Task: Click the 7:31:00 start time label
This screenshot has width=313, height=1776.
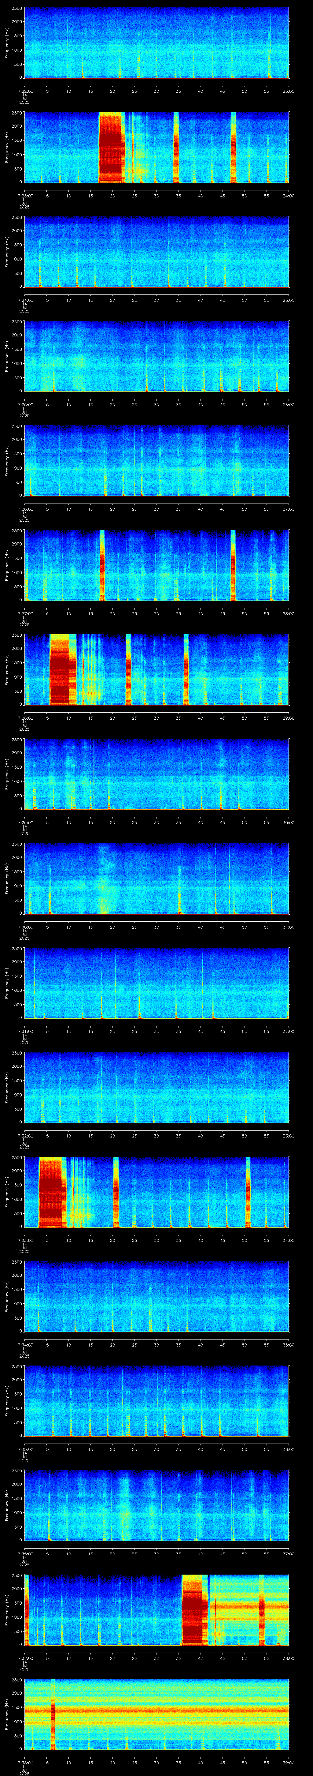Action: click(x=25, y=1031)
